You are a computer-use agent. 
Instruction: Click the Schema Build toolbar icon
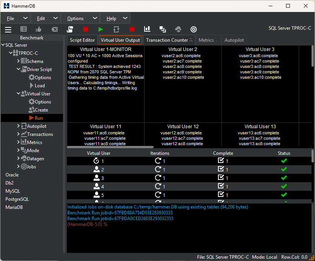coord(24,29)
